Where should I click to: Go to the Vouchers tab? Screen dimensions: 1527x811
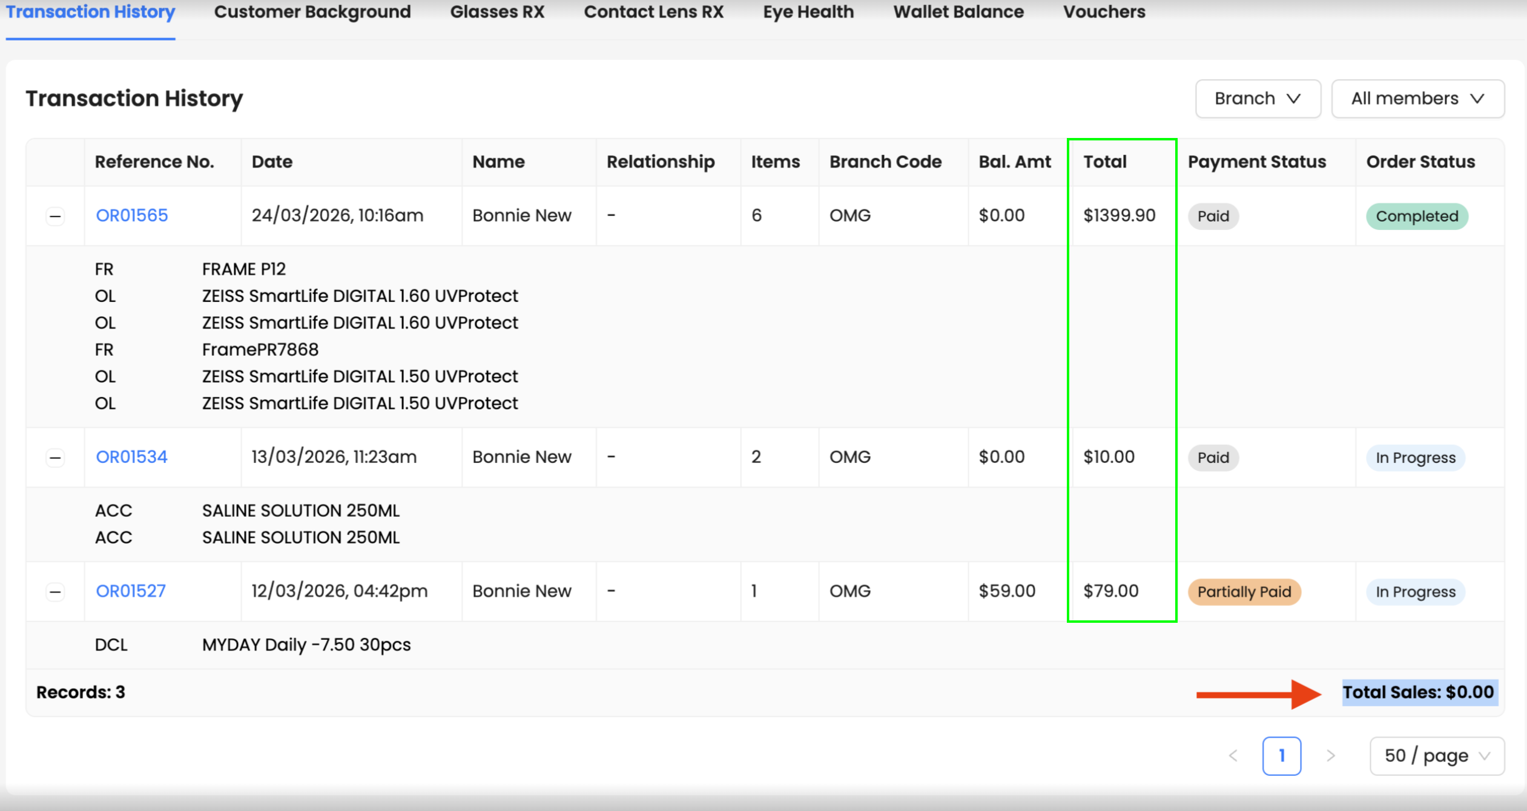[1104, 12]
